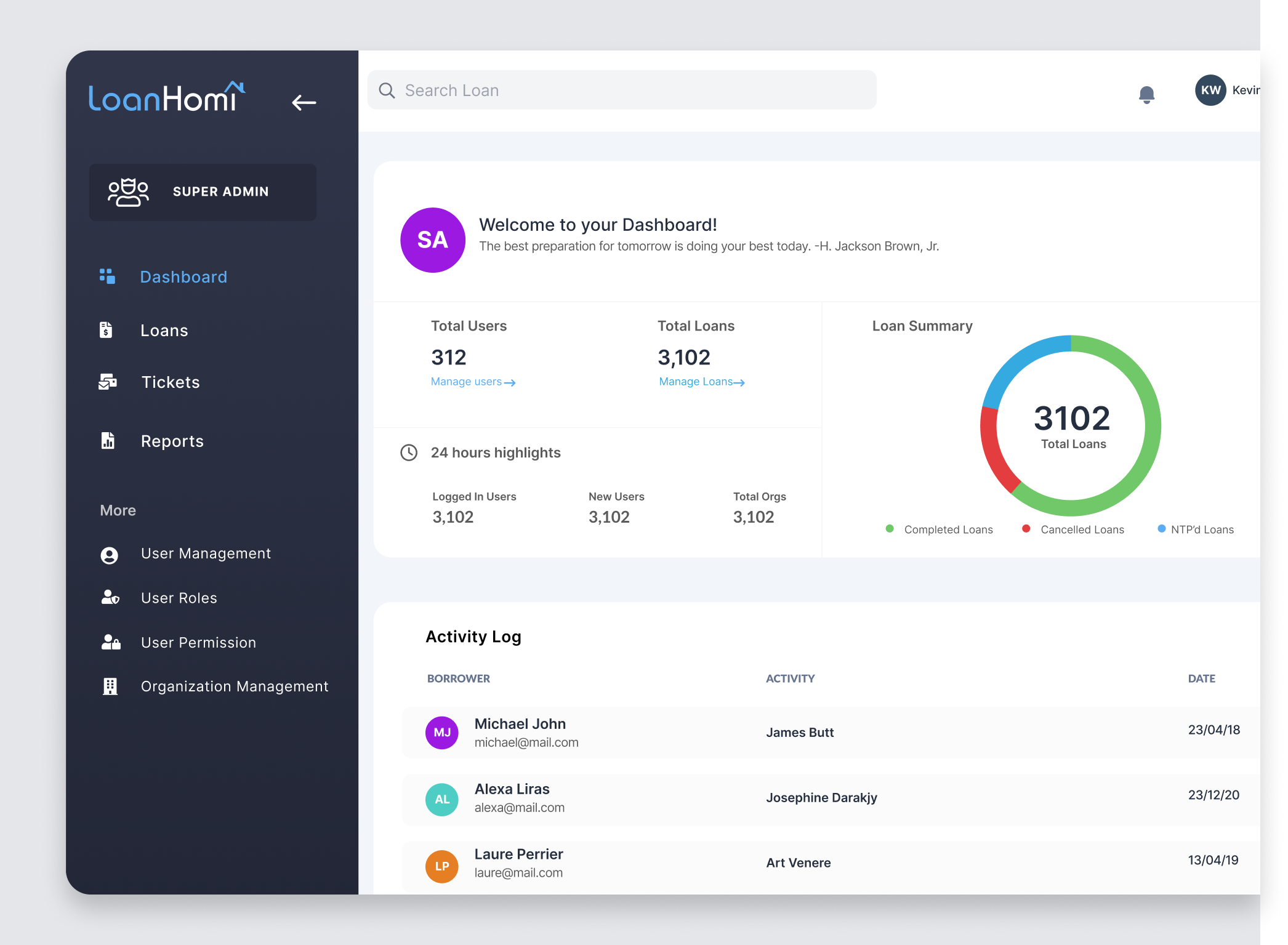Select the Josephine Darakjy activity cell
The height and width of the screenshot is (945, 1288).
click(821, 798)
